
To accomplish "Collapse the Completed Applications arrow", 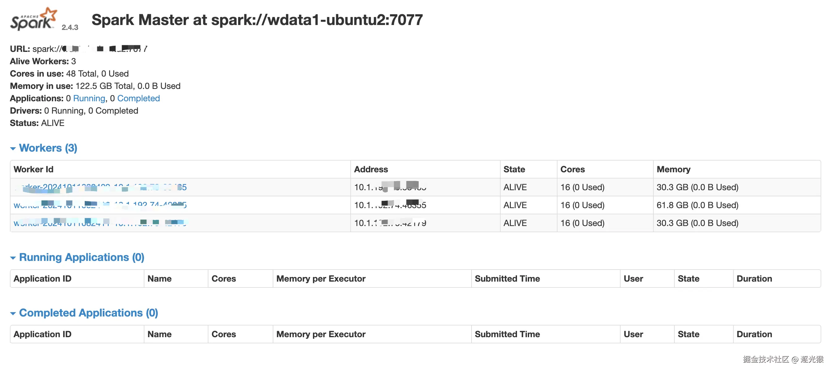I will pos(13,313).
